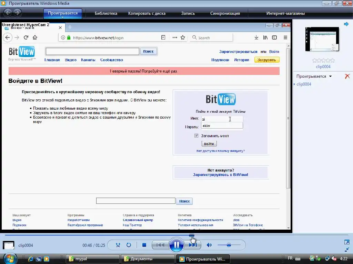Toggle Firefox sidebar icon
Screen dimensions: 353x264
click(274, 37)
